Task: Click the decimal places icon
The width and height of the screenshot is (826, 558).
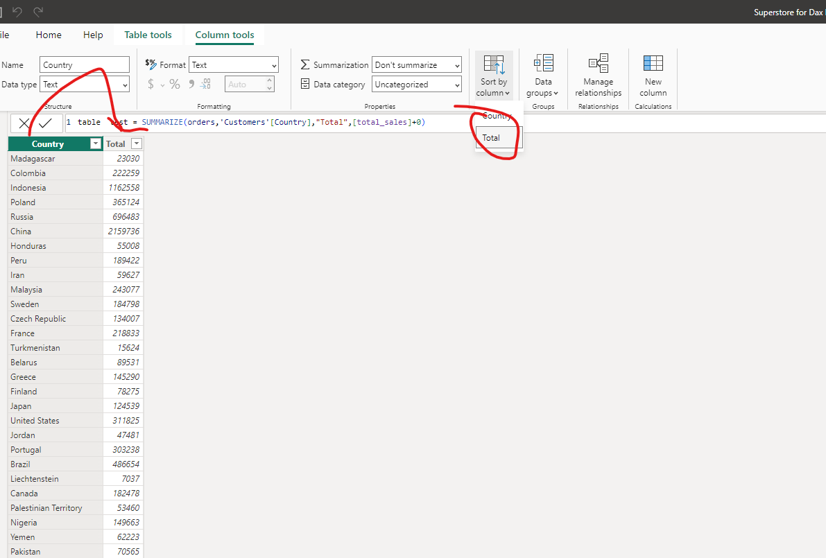Action: point(205,85)
